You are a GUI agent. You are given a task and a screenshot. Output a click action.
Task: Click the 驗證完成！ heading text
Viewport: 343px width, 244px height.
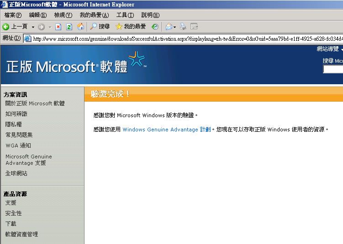111,94
